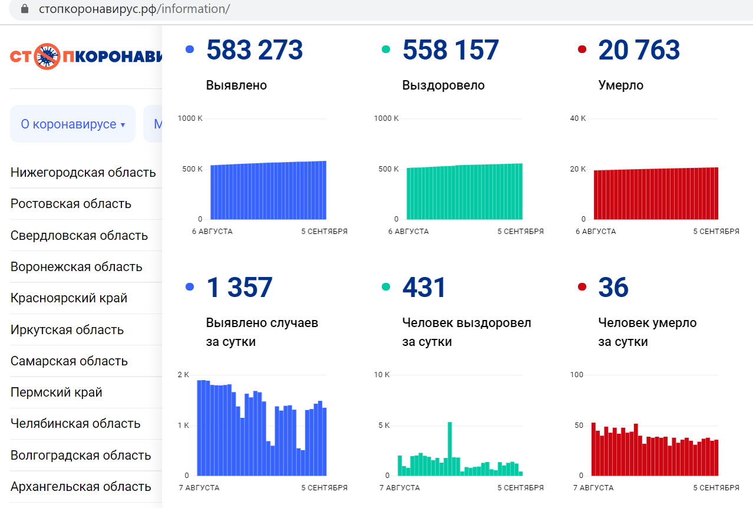Image resolution: width=753 pixels, height=508 pixels.
Task: Select Пермский край in the region list
Action: tap(57, 392)
